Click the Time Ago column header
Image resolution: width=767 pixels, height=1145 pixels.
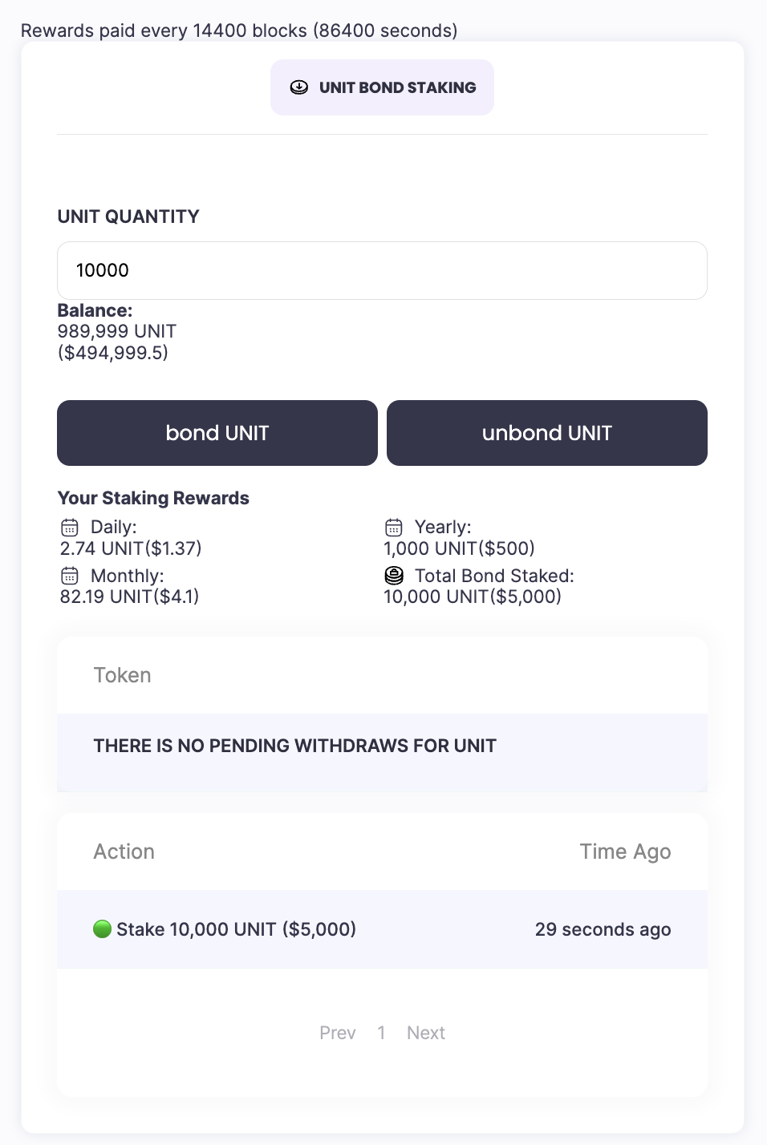pyautogui.click(x=625, y=852)
